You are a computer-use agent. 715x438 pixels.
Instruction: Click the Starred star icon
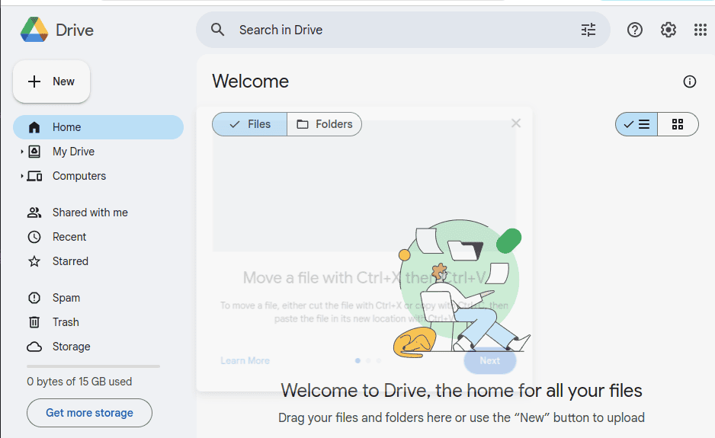point(34,261)
